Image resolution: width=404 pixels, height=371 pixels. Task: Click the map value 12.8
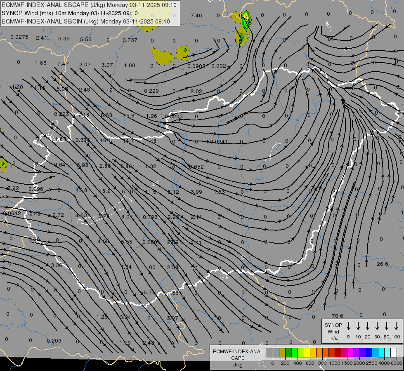pos(82,190)
